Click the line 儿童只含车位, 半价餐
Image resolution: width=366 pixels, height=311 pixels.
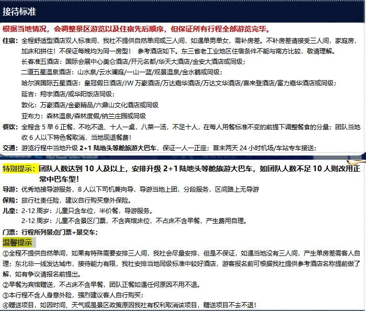tap(87, 211)
